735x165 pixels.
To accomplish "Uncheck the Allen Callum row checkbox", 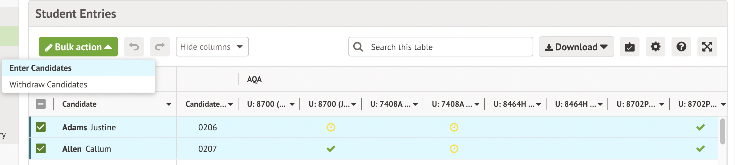I will [x=41, y=149].
